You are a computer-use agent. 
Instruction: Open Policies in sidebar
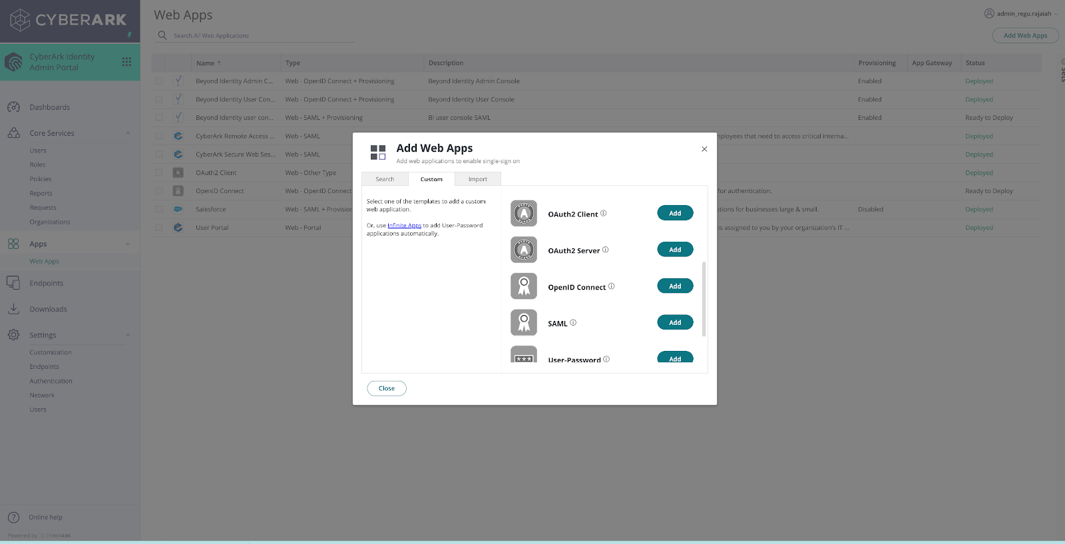[40, 179]
